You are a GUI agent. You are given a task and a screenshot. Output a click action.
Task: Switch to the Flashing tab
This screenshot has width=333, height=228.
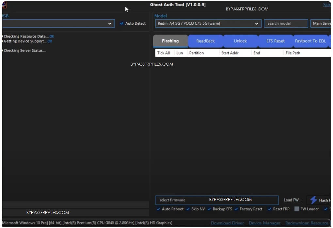click(x=170, y=41)
